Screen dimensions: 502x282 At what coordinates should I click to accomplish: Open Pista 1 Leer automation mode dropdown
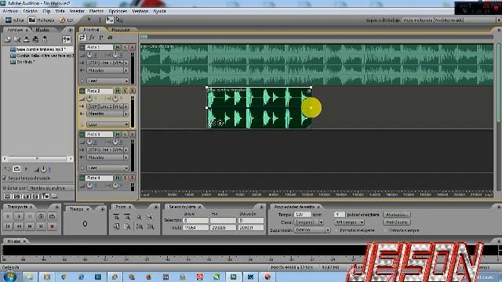coord(107,81)
